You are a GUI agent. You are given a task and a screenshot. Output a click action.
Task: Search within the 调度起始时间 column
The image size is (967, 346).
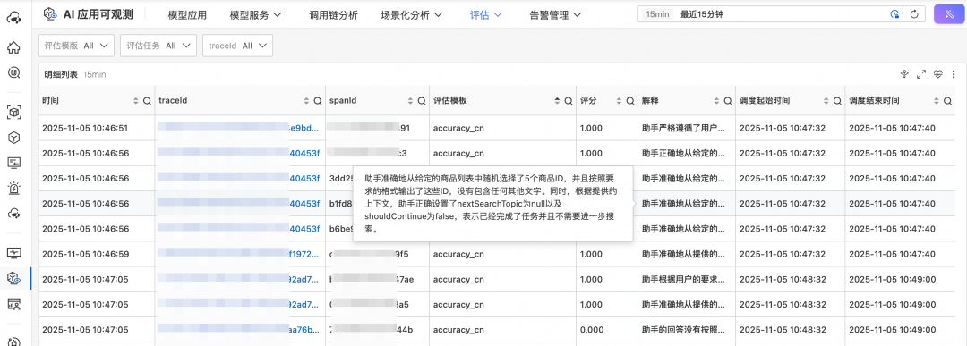pos(837,100)
